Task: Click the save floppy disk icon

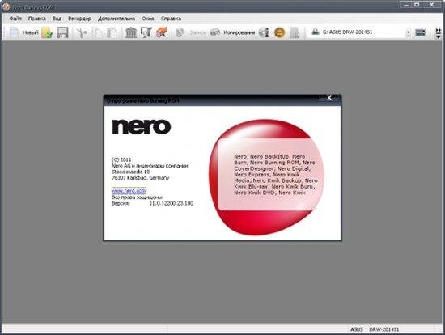Action: 62,32
